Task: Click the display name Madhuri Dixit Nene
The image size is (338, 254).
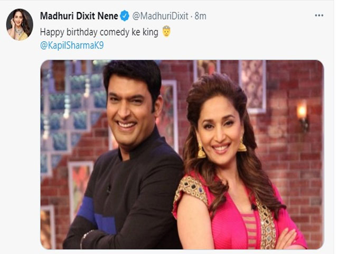Action: (x=79, y=16)
